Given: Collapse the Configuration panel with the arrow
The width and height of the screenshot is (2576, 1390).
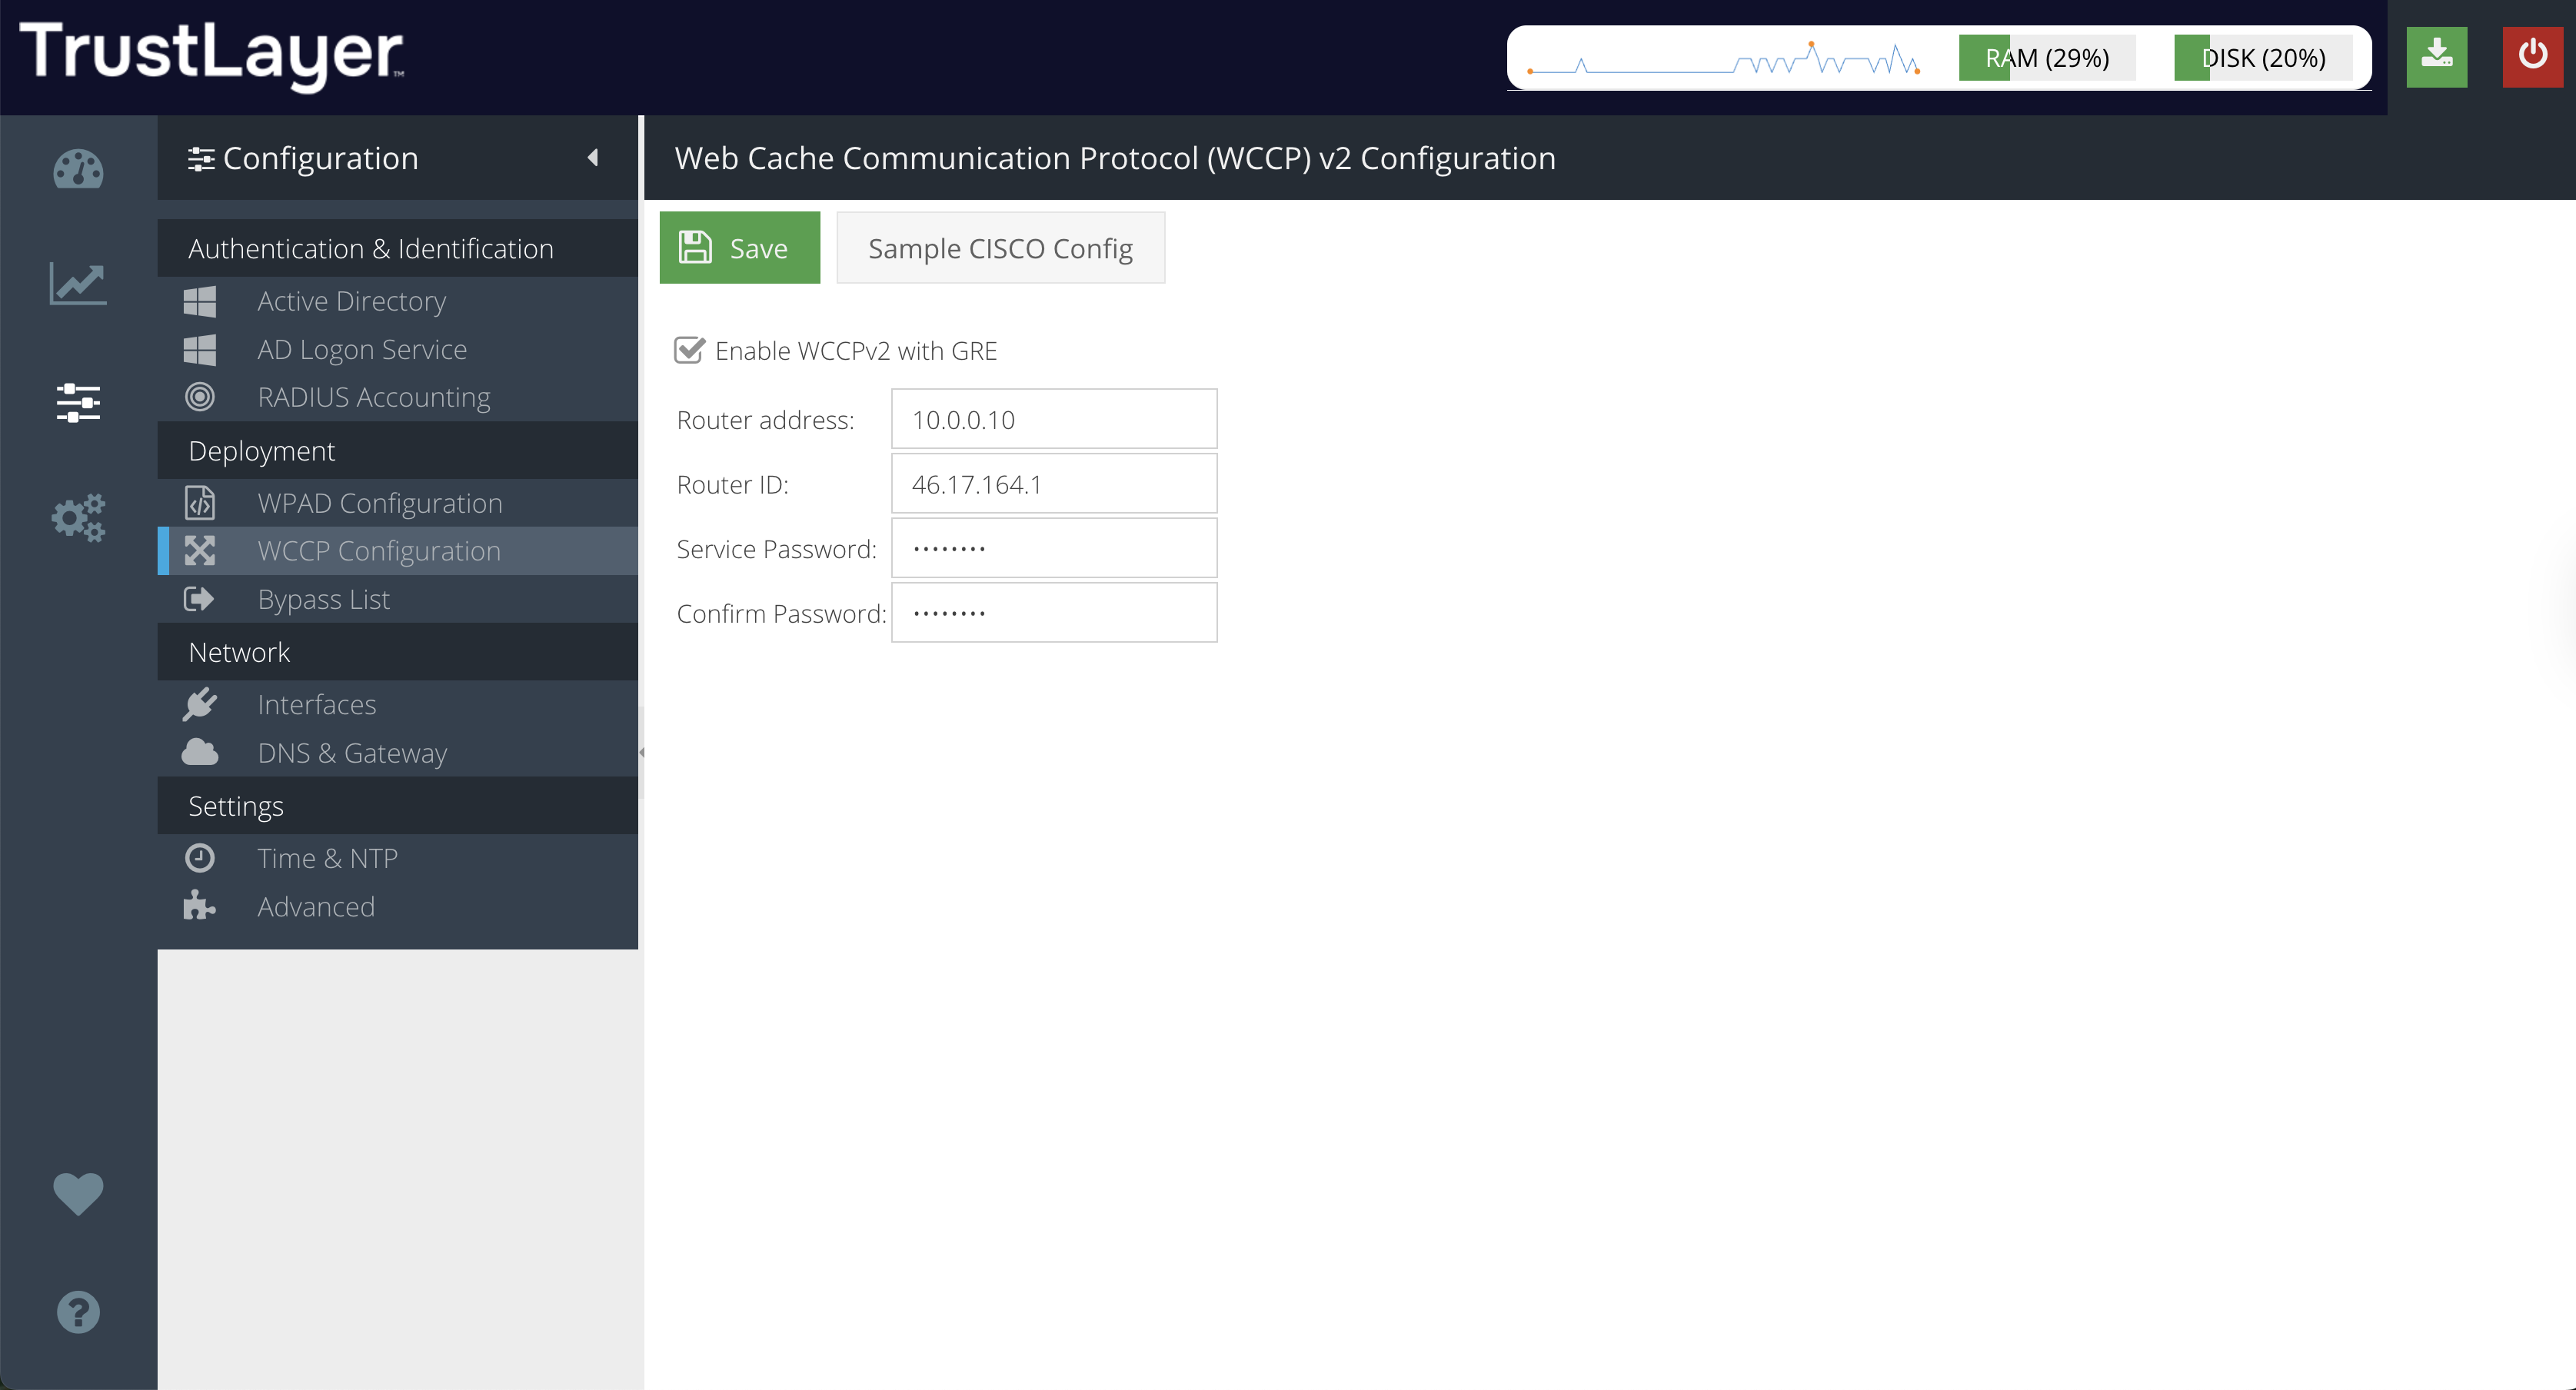Looking at the screenshot, I should point(593,157).
